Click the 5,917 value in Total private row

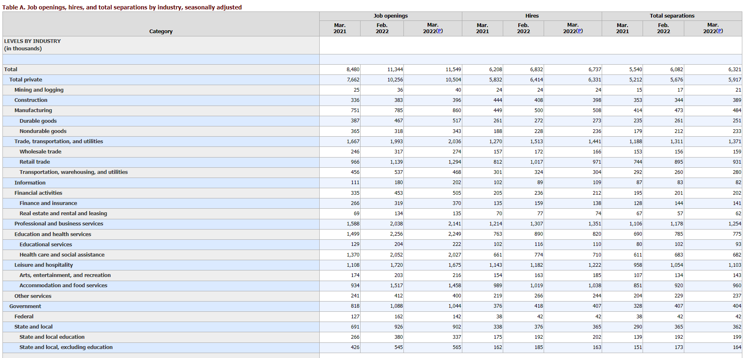point(735,80)
